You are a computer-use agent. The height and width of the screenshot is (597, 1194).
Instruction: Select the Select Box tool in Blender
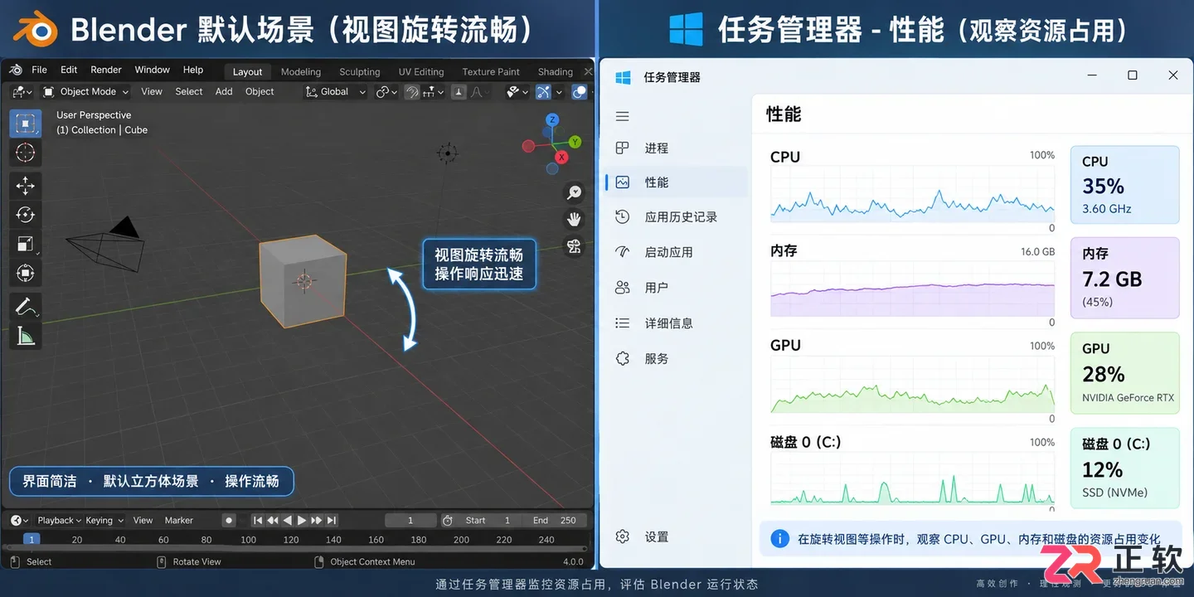pyautogui.click(x=25, y=124)
